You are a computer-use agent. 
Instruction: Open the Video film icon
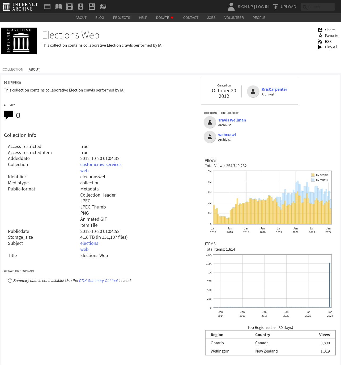tap(70, 7)
